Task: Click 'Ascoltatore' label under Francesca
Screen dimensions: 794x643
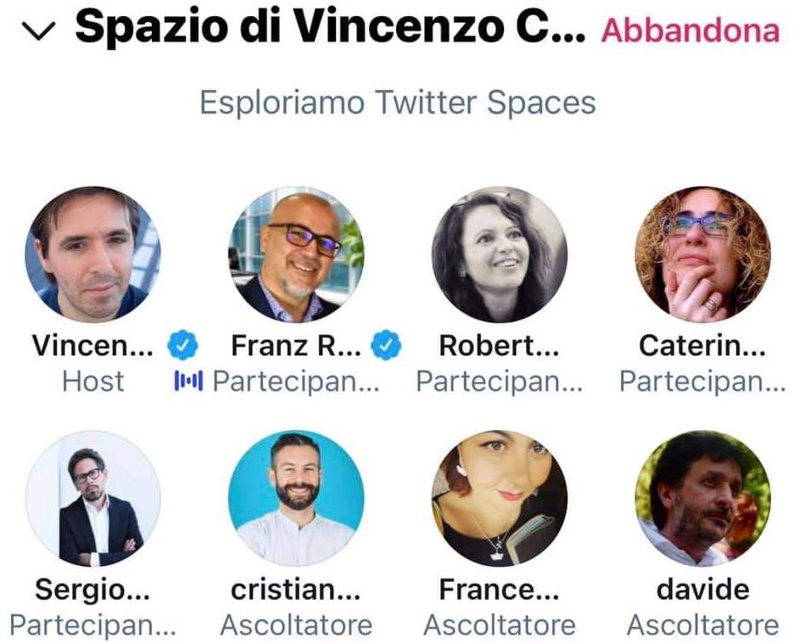Action: tap(500, 625)
